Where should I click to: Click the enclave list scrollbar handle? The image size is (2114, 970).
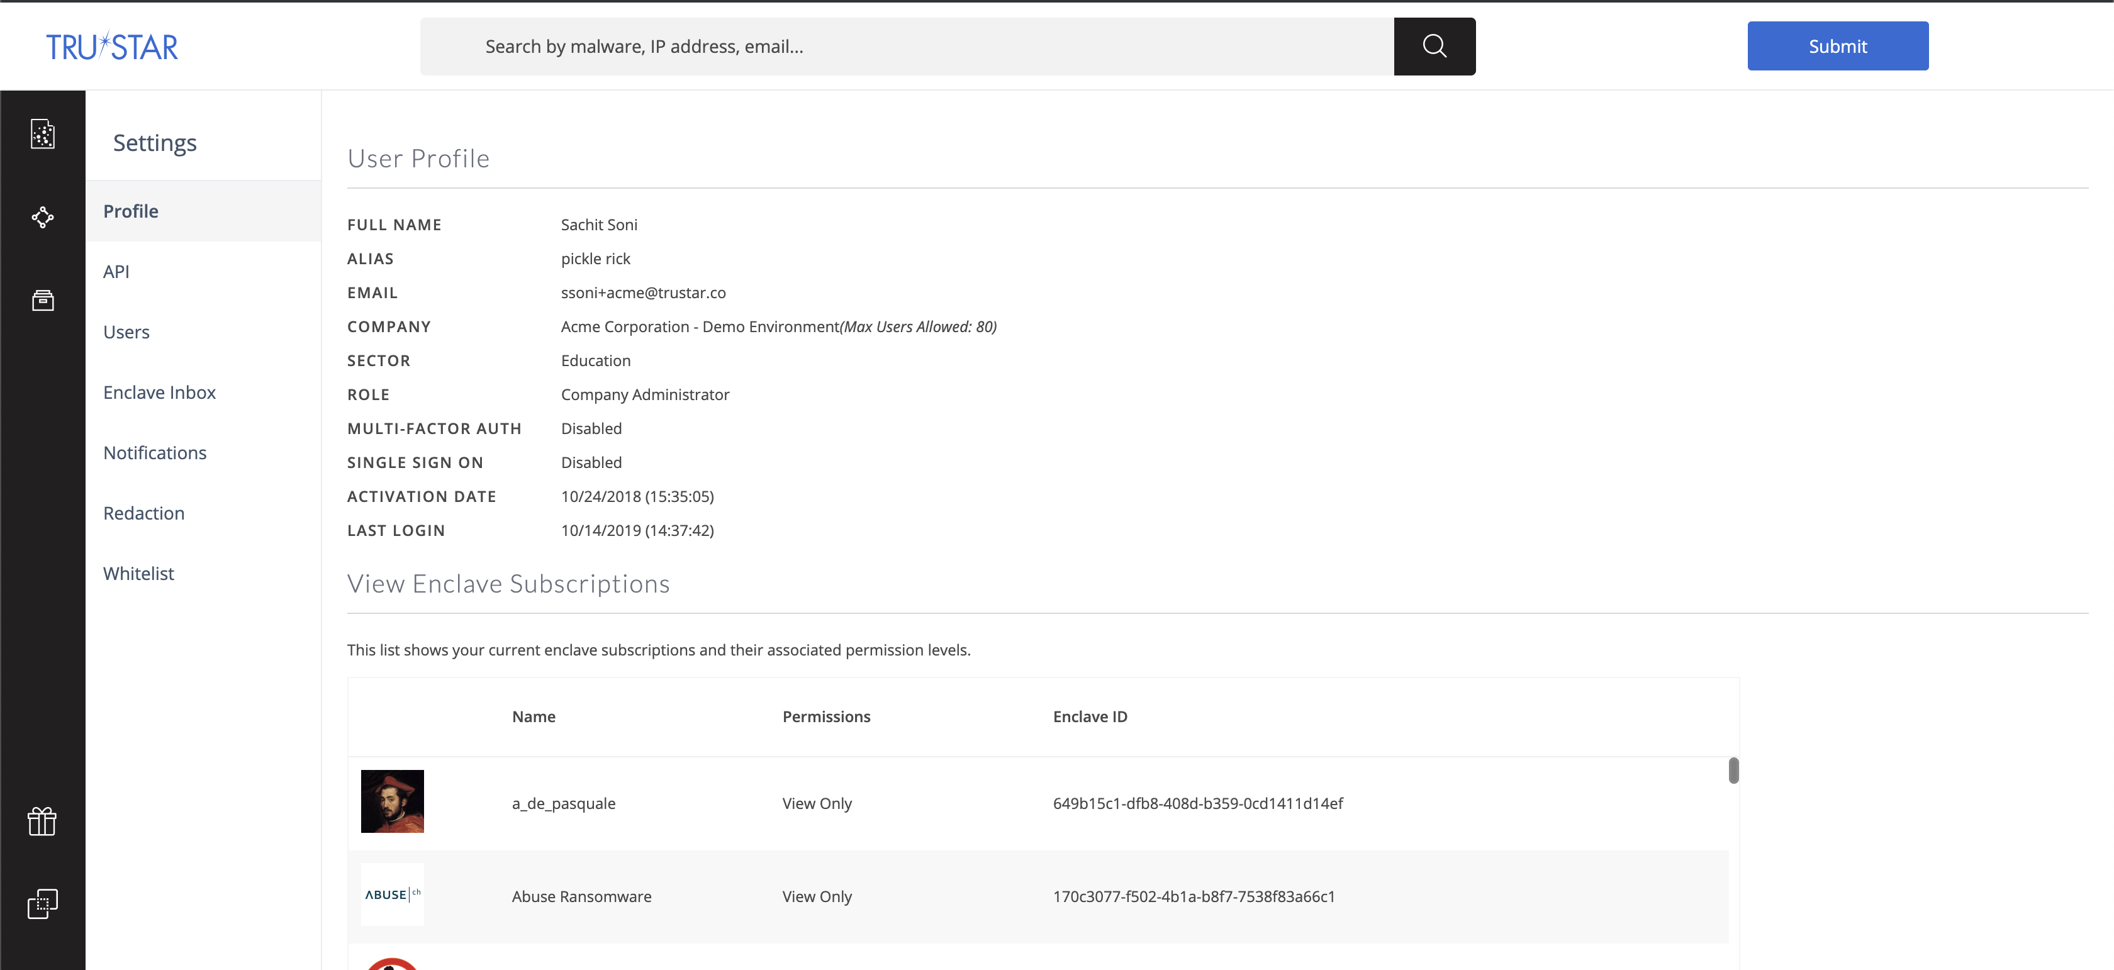(x=1733, y=770)
